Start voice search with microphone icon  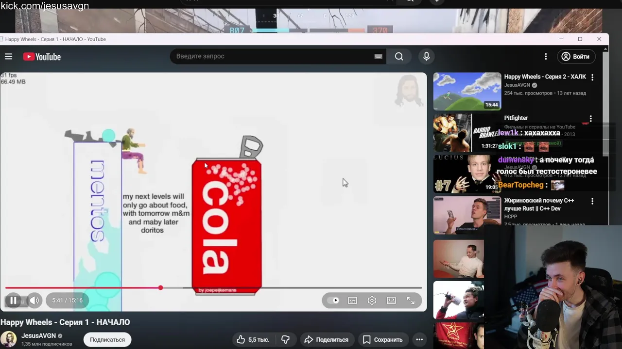426,56
